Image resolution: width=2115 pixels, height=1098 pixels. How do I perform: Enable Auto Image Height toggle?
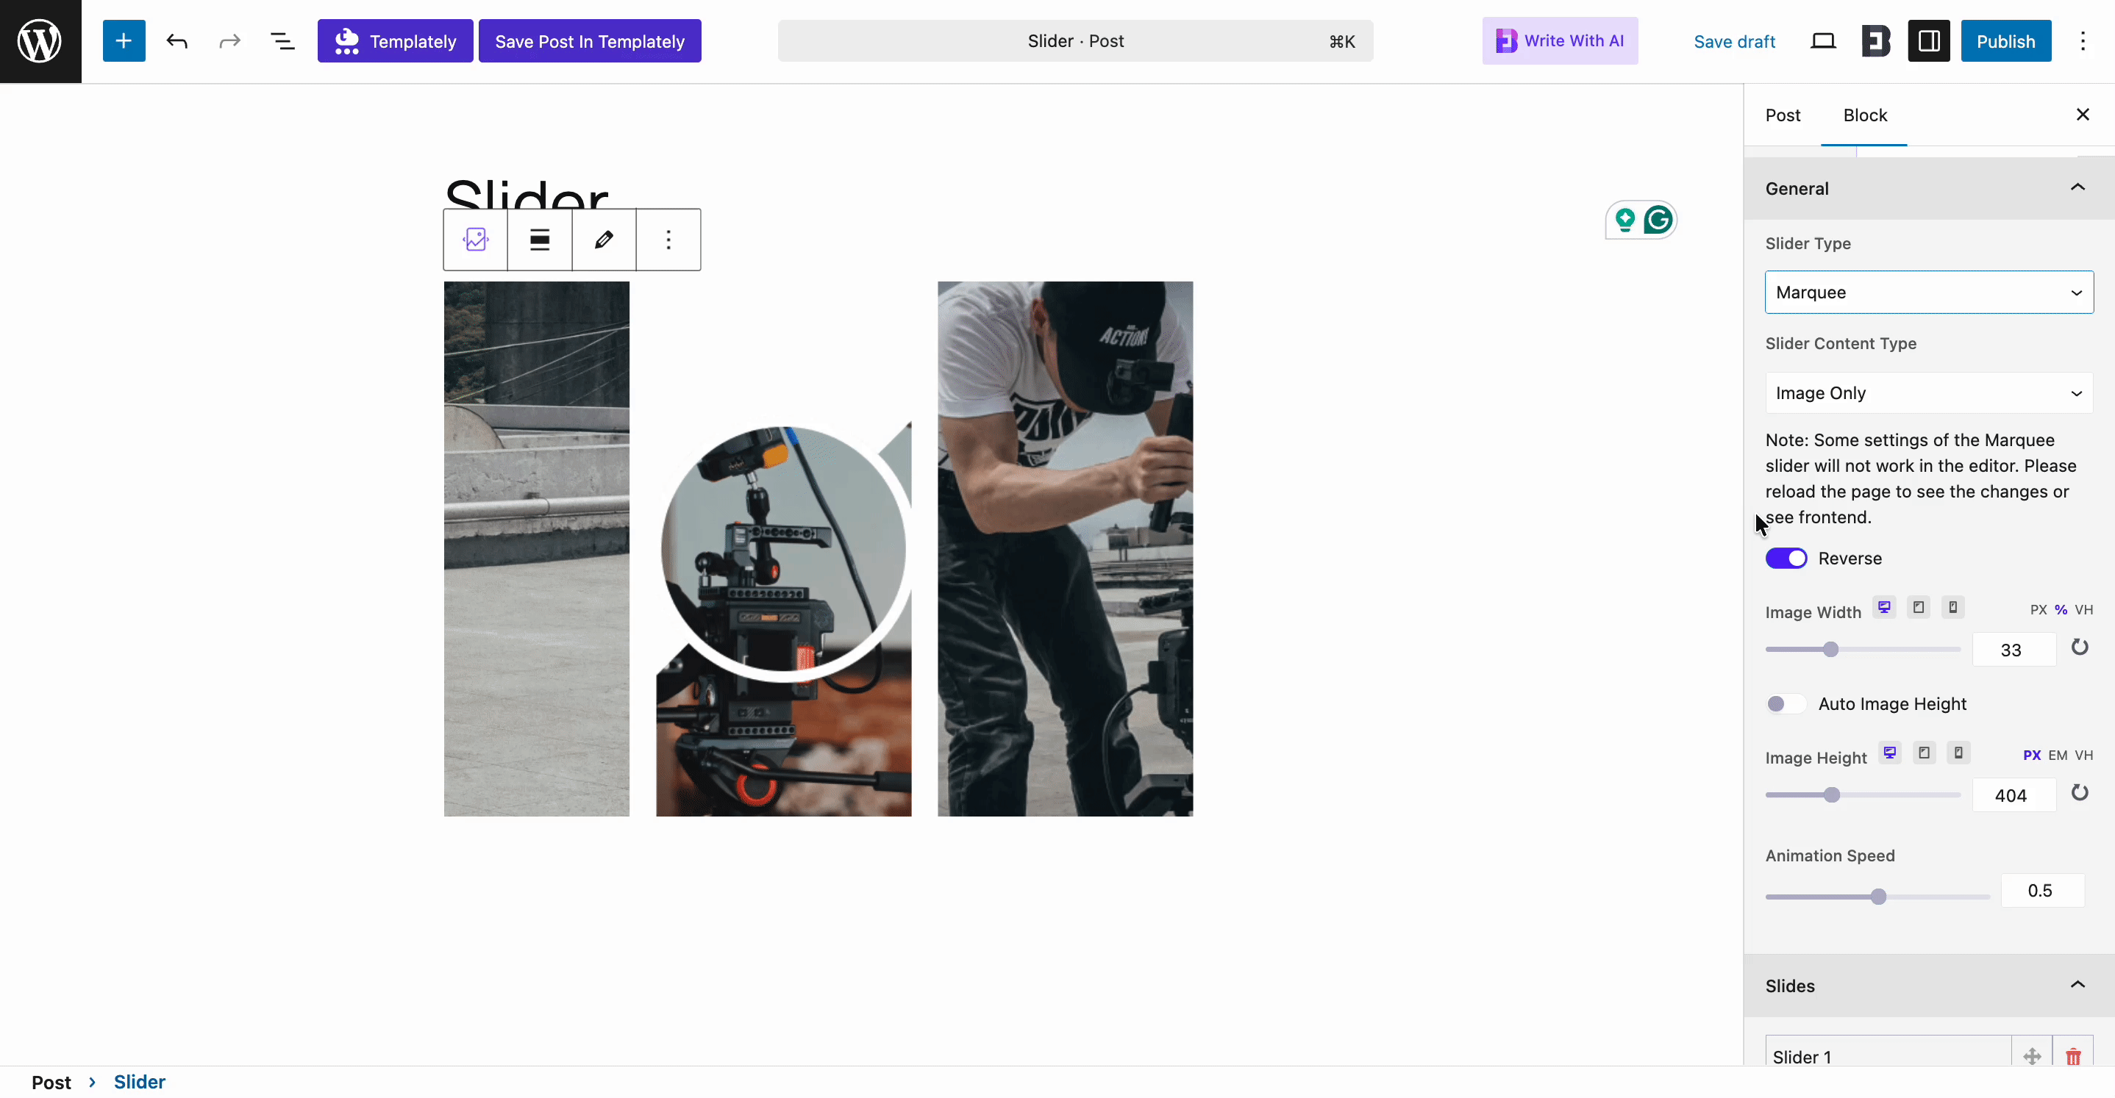click(1786, 704)
